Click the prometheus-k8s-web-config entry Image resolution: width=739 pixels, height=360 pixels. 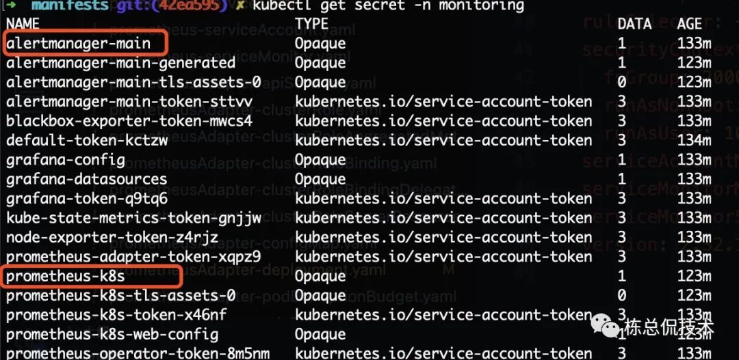click(112, 335)
